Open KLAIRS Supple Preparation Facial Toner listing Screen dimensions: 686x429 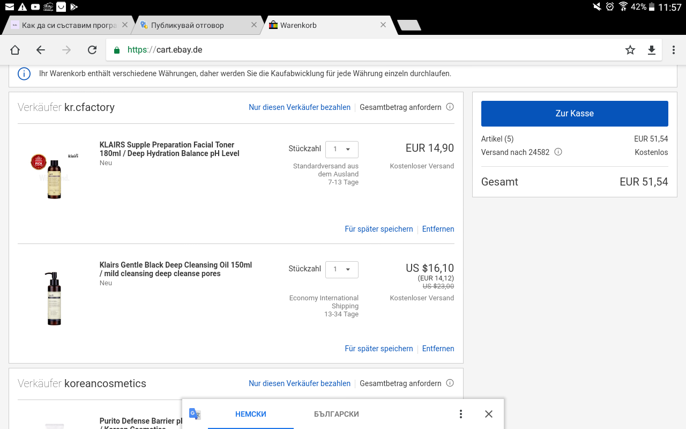coord(169,149)
